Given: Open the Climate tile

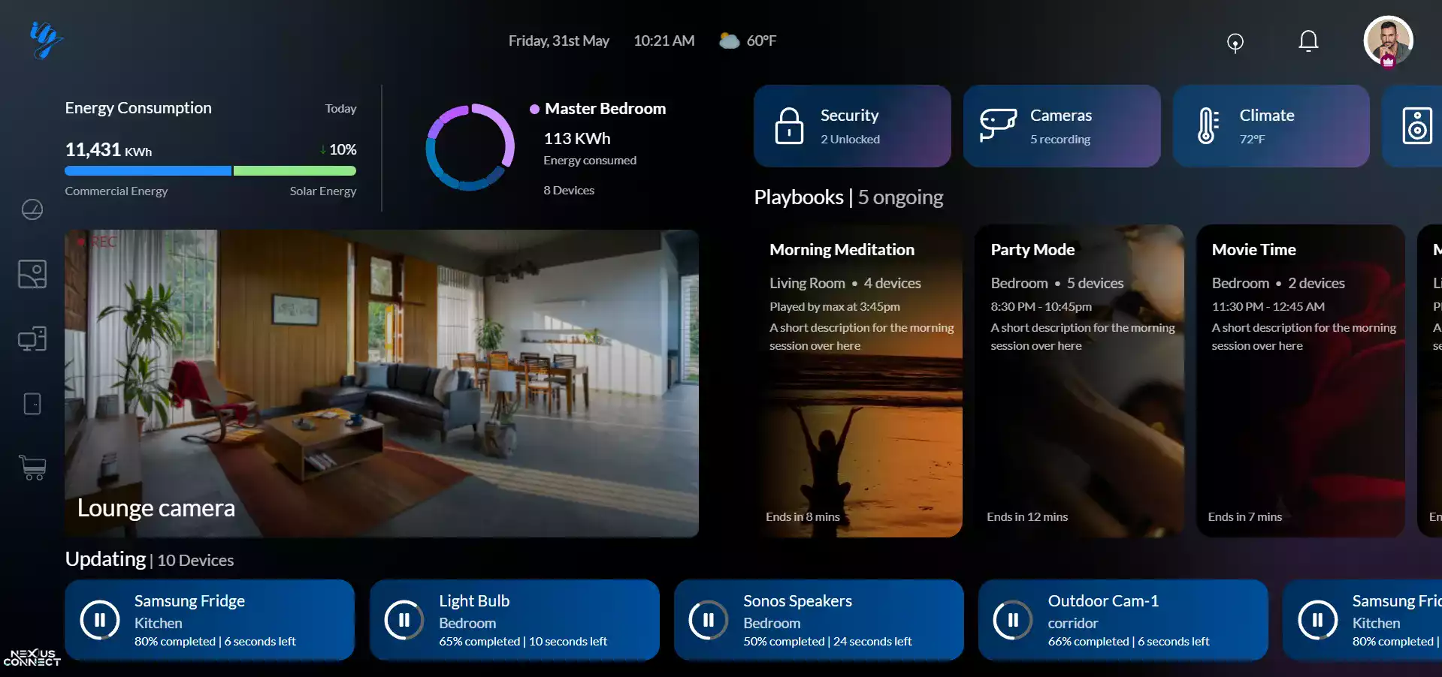Looking at the screenshot, I should [1271, 126].
